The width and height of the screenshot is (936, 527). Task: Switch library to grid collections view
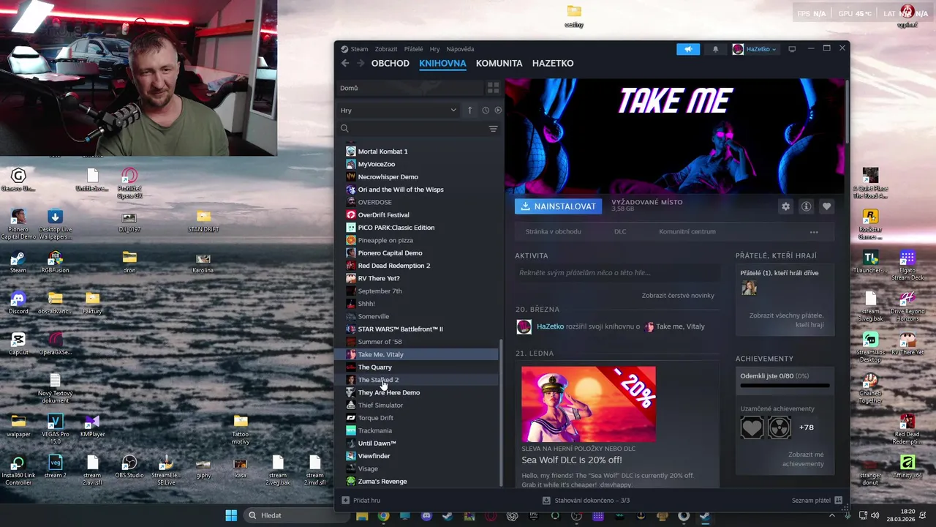493,88
